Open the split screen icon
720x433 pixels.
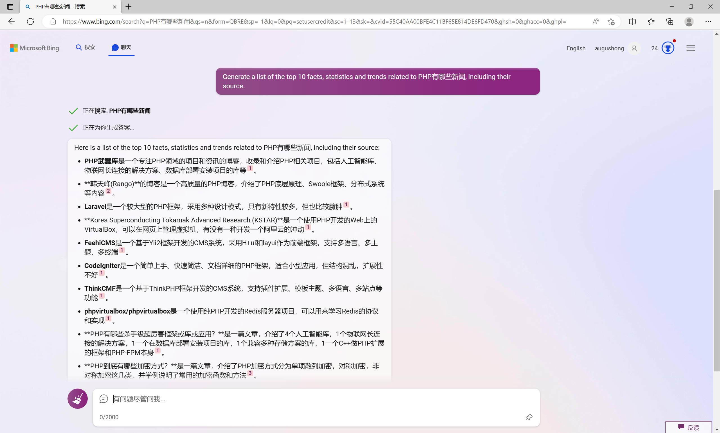click(x=632, y=21)
